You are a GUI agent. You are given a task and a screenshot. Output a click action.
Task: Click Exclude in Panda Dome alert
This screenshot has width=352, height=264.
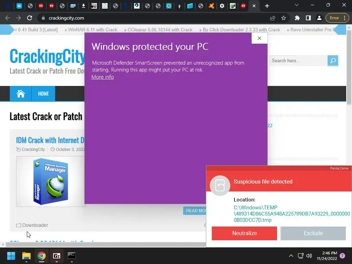click(313, 233)
